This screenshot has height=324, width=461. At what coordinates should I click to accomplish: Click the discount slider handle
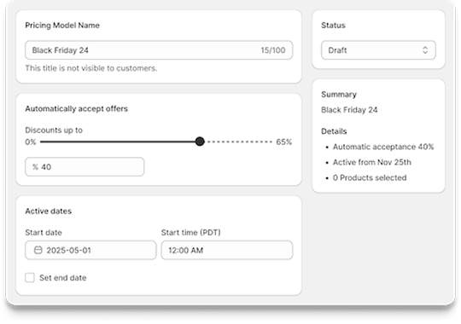point(200,142)
